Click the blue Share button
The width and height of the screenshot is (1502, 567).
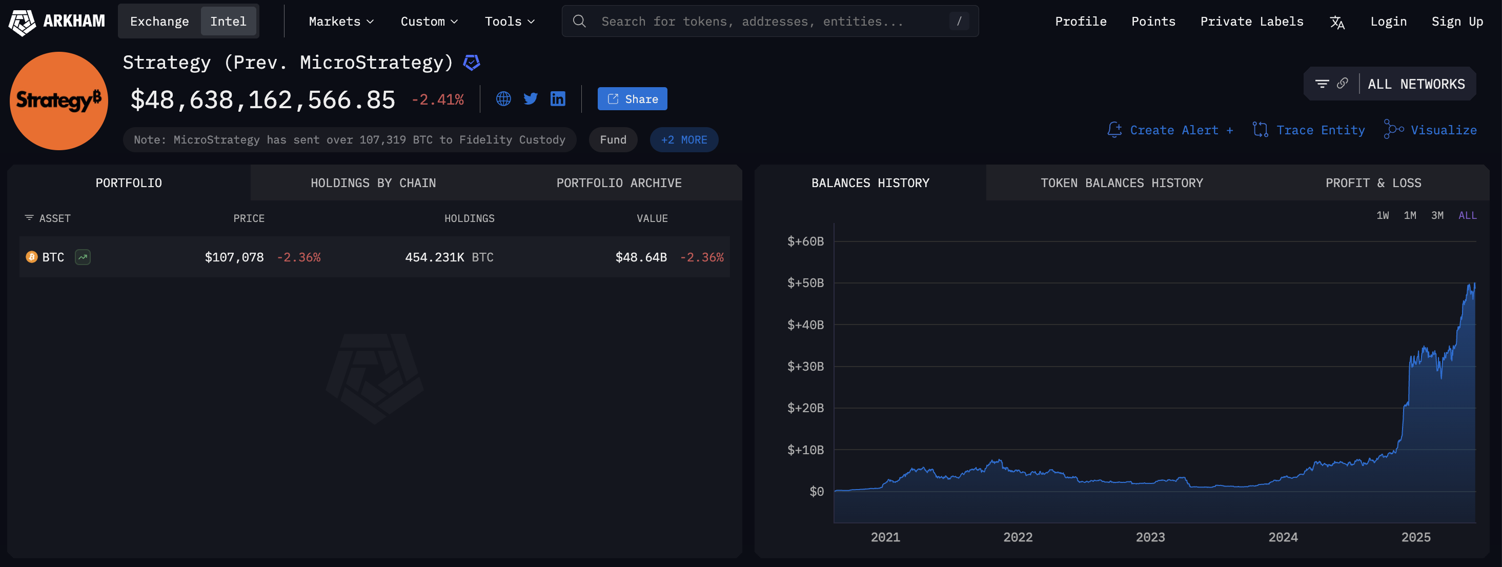[632, 99]
